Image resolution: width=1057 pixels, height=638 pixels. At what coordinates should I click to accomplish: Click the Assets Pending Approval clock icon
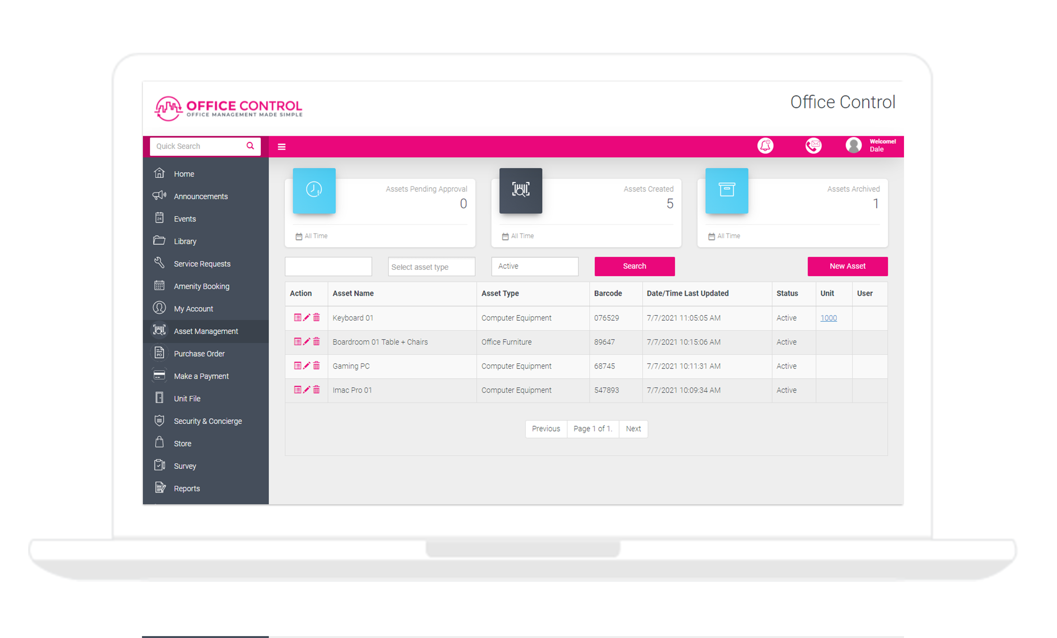(x=314, y=190)
